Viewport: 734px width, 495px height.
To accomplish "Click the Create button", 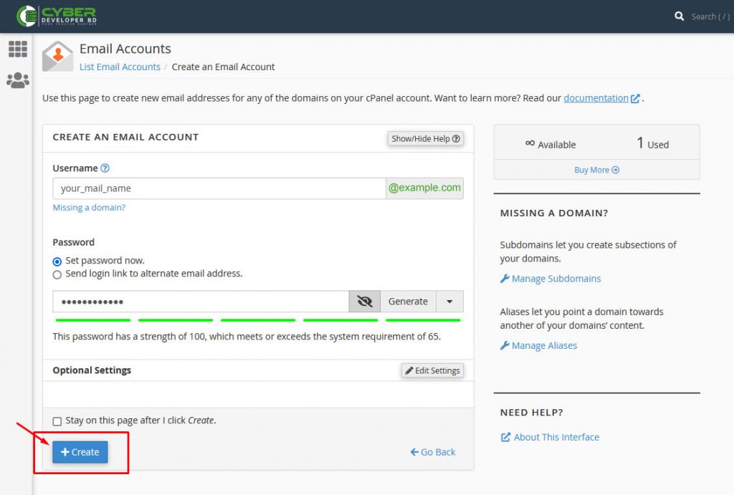I will point(80,452).
